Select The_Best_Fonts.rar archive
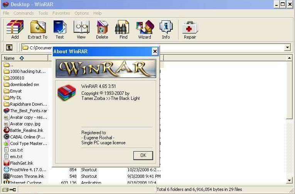This screenshot has width=295, height=194. (25, 111)
